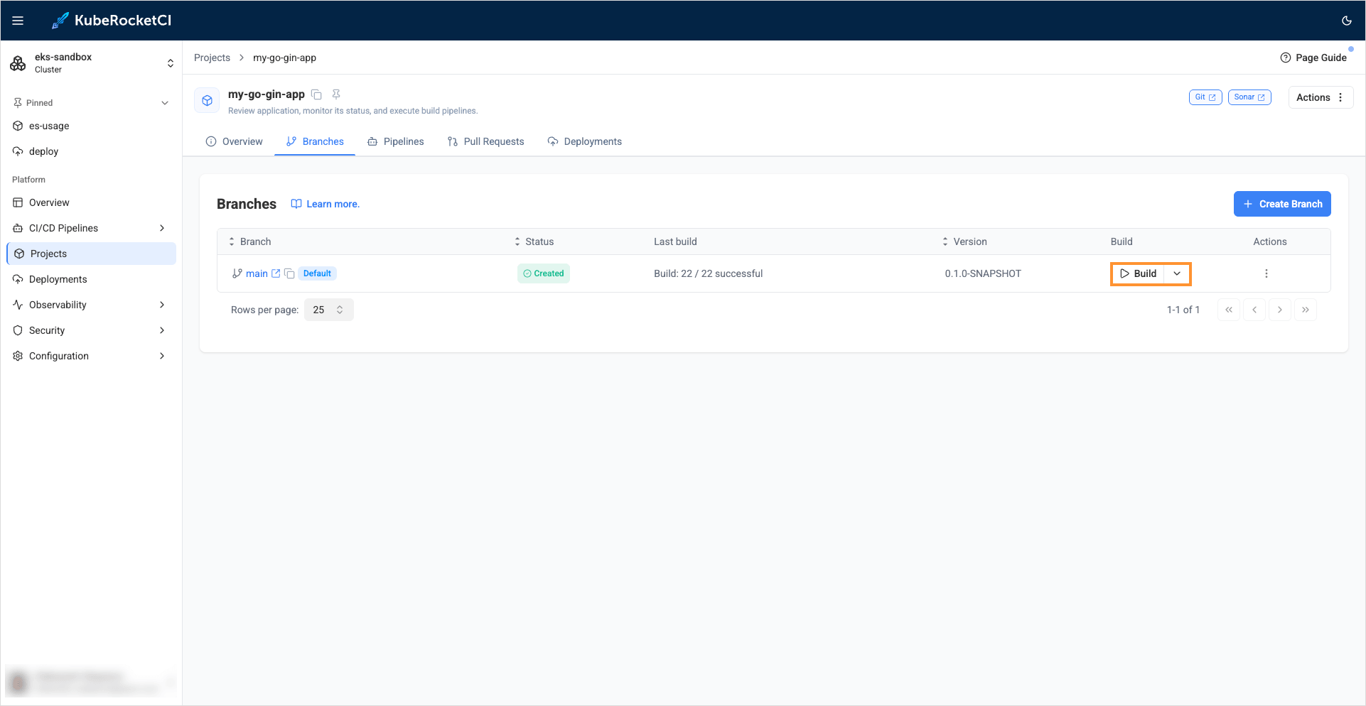Expand the CI/CD Pipelines sidebar section
Image resolution: width=1366 pixels, height=706 pixels.
[162, 228]
